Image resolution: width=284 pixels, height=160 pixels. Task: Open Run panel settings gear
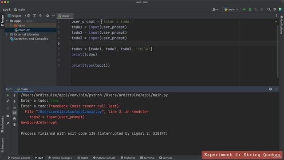(270, 89)
